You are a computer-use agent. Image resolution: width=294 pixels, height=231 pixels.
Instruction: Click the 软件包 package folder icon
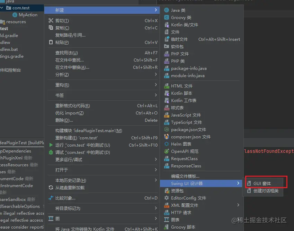pos(167,46)
